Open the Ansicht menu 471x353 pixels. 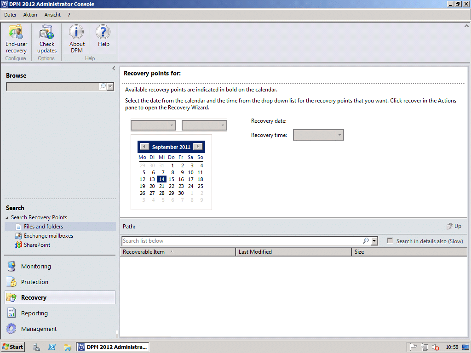(x=52, y=15)
